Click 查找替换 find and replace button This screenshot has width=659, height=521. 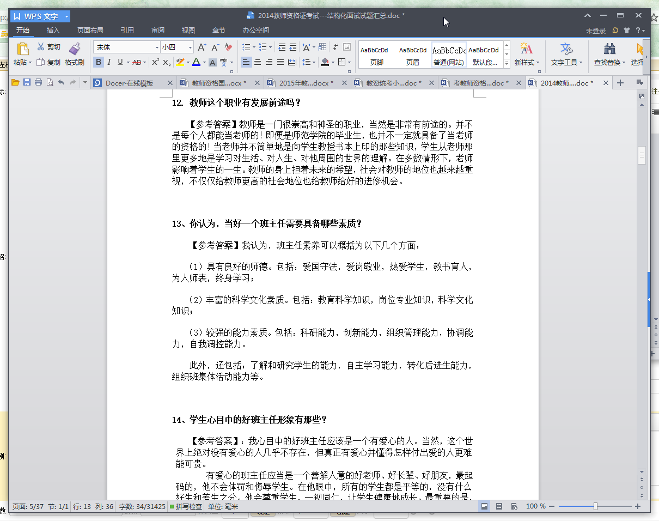coord(610,54)
